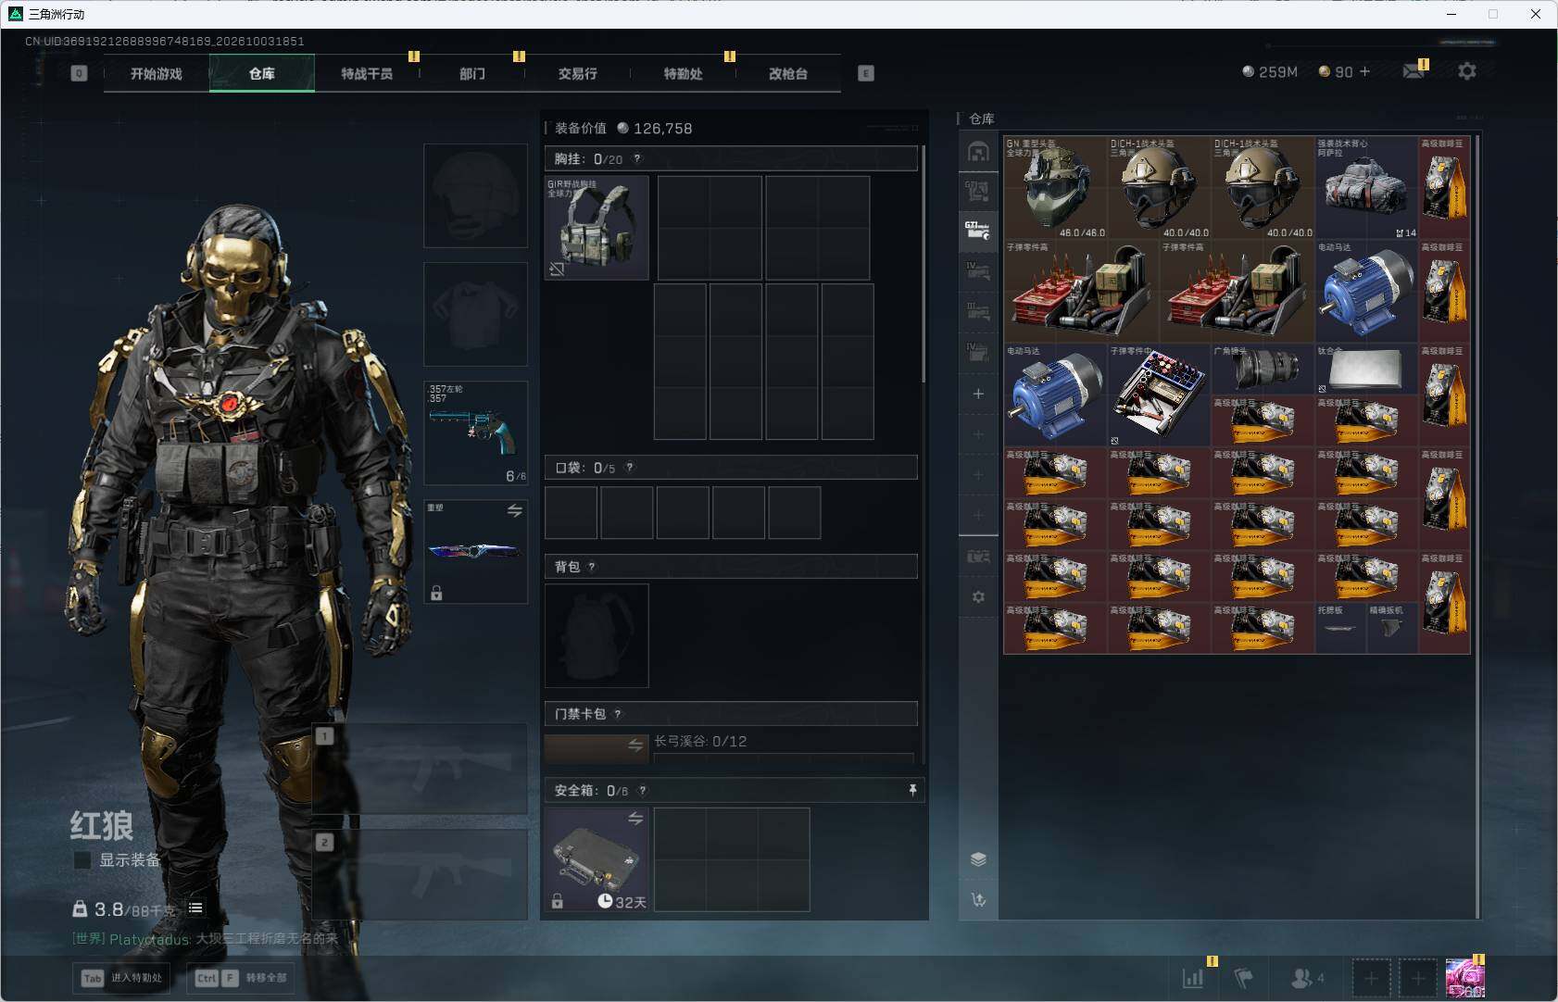Click the 钛合金 plate item
Image resolution: width=1558 pixels, height=1002 pixels.
click(1366, 369)
